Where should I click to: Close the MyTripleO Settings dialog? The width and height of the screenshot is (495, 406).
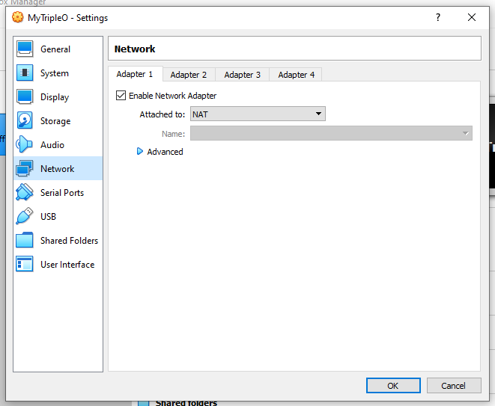pos(472,17)
